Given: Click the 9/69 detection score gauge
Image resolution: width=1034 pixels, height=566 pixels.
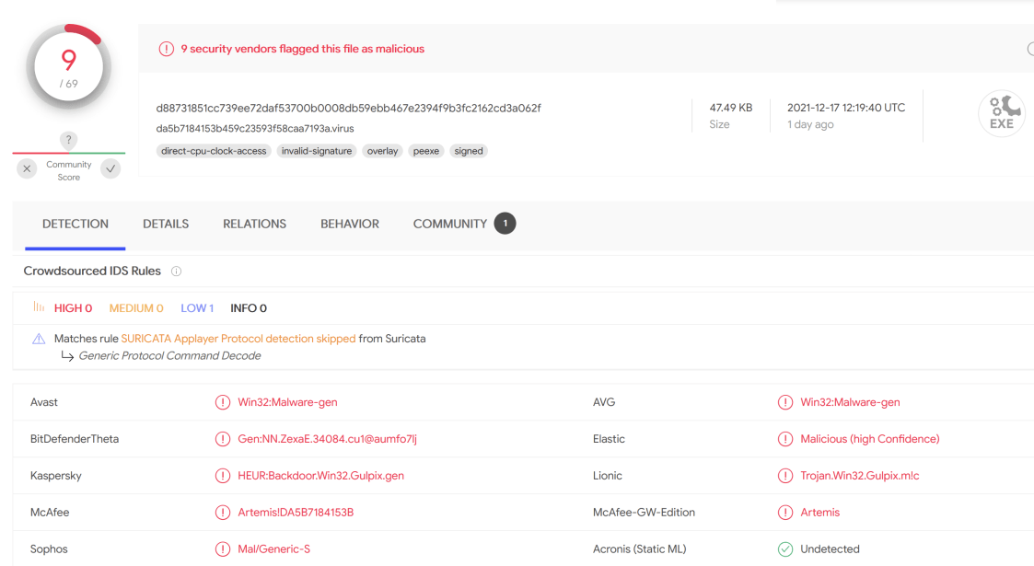Looking at the screenshot, I should pyautogui.click(x=68, y=67).
